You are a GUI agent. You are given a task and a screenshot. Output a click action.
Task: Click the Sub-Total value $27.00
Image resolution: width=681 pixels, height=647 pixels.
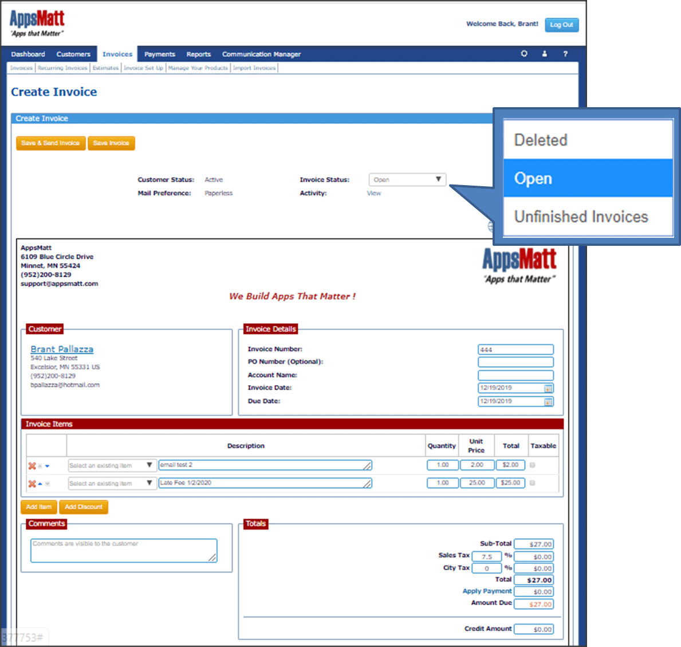coord(534,544)
